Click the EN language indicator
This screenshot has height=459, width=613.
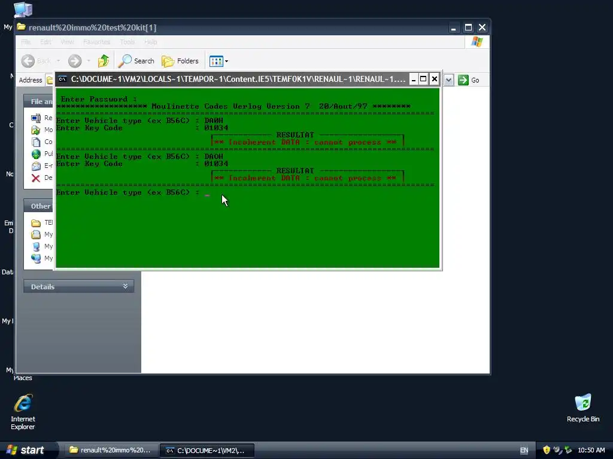[524, 451]
